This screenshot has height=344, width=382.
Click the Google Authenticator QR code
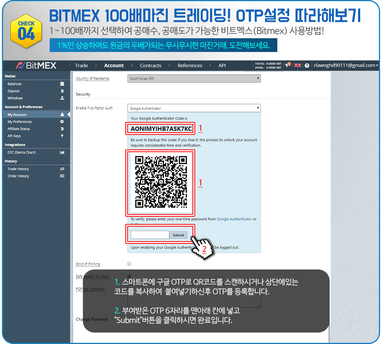click(161, 182)
